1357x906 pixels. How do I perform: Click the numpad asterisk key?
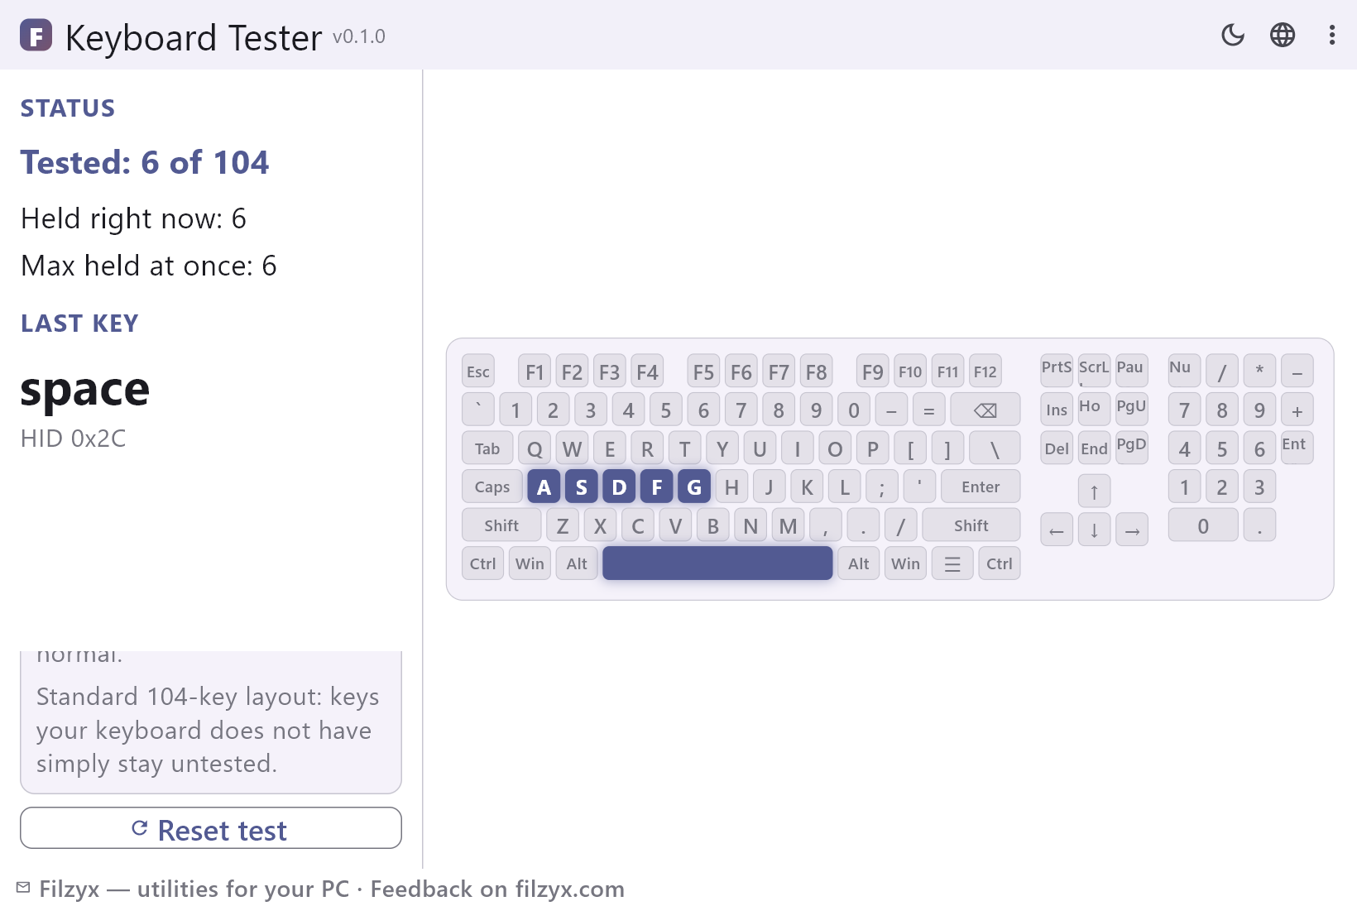tap(1259, 372)
